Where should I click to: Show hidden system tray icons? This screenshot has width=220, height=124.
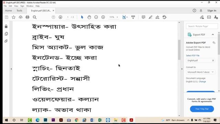pyautogui.click(x=188, y=120)
